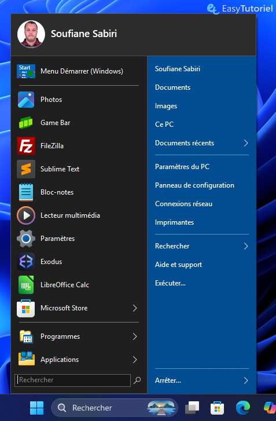Click the Exodus label
The height and width of the screenshot is (421, 276).
coord(51,262)
